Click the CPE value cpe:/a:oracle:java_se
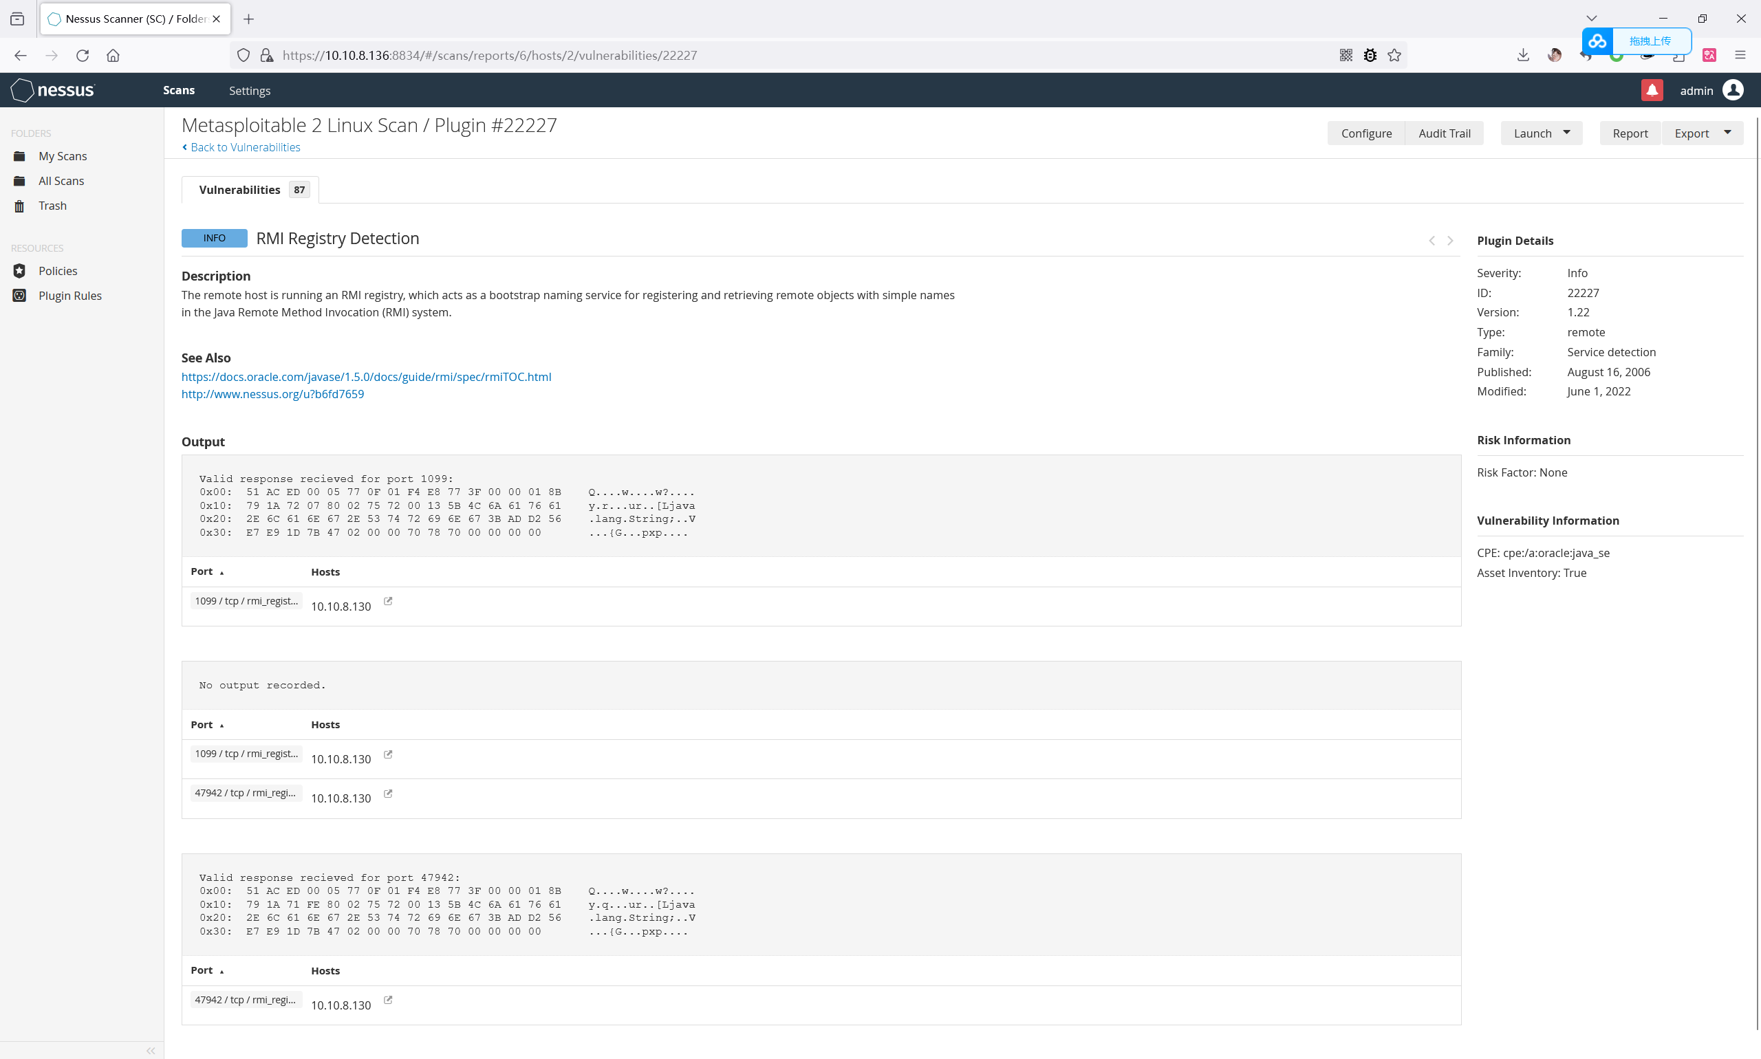The image size is (1761, 1059). pyautogui.click(x=1556, y=553)
